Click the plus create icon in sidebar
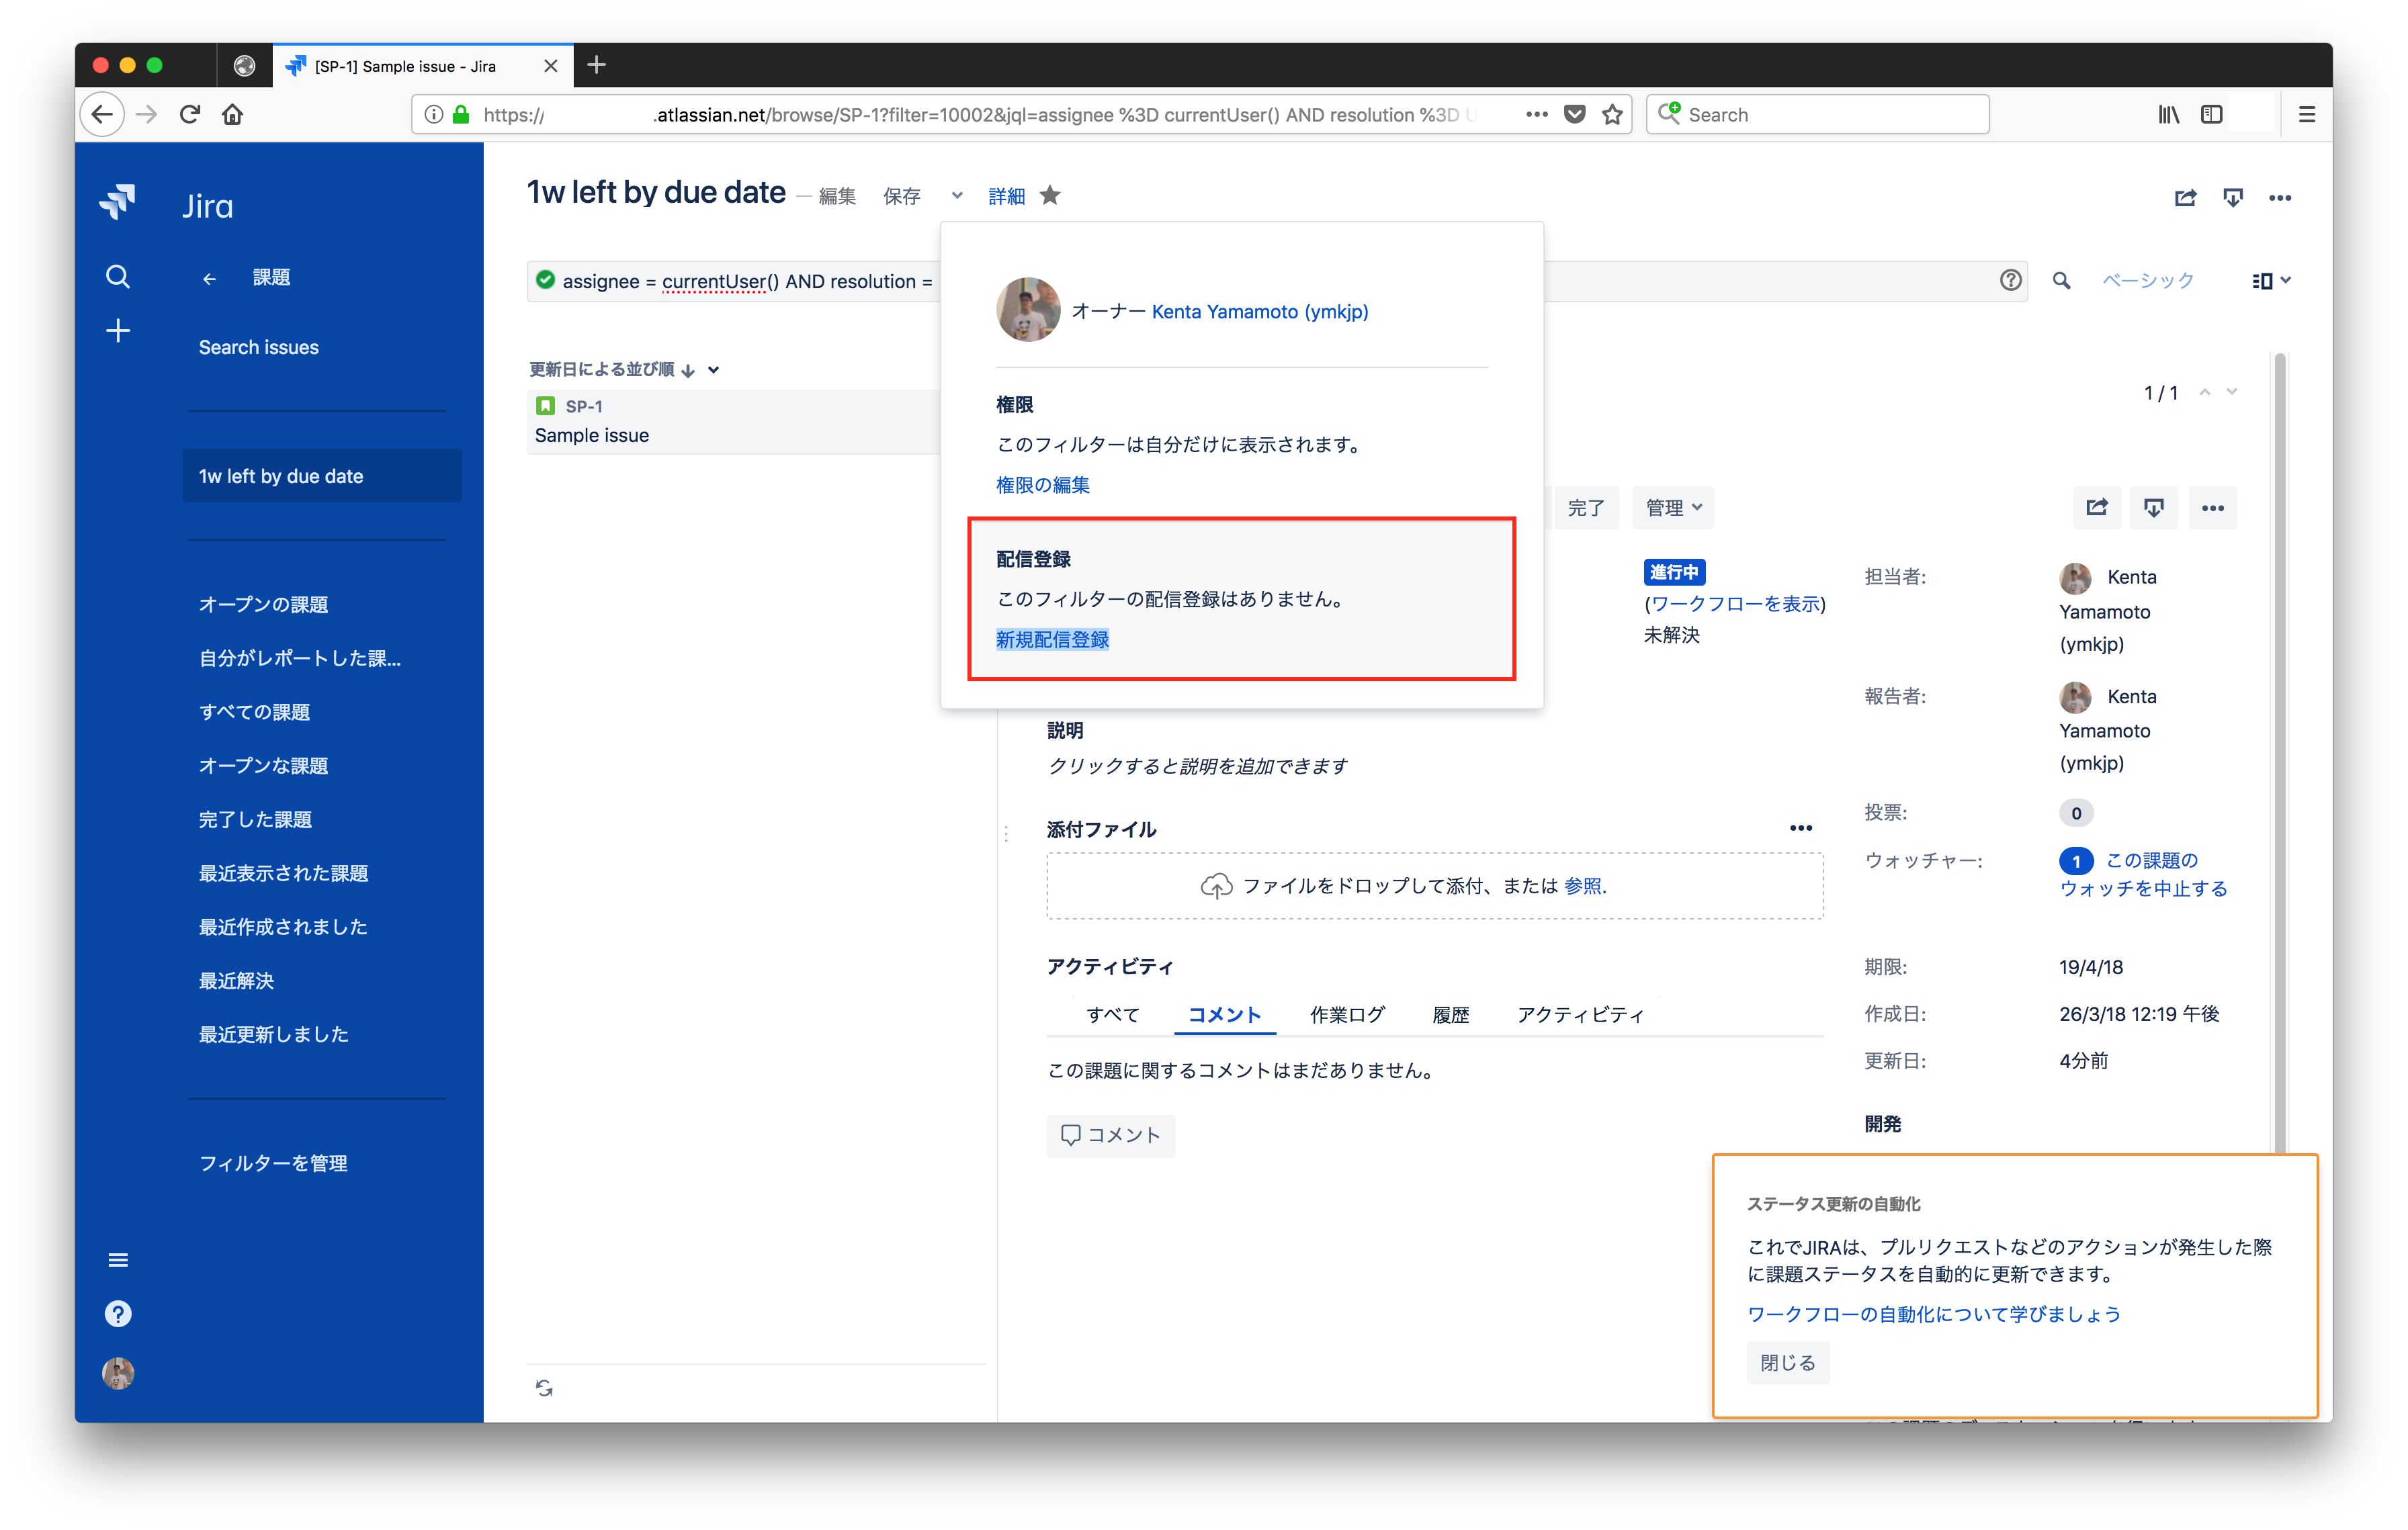 (118, 331)
